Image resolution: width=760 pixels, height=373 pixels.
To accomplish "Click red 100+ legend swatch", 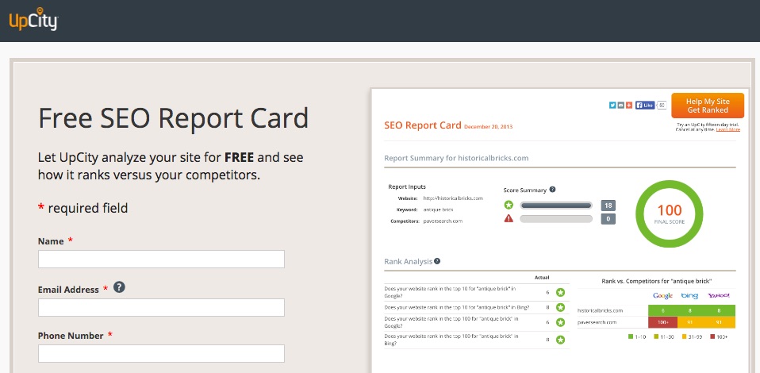I will coord(712,336).
